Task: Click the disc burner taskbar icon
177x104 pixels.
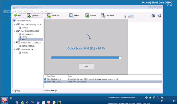Action: [x=54, y=102]
